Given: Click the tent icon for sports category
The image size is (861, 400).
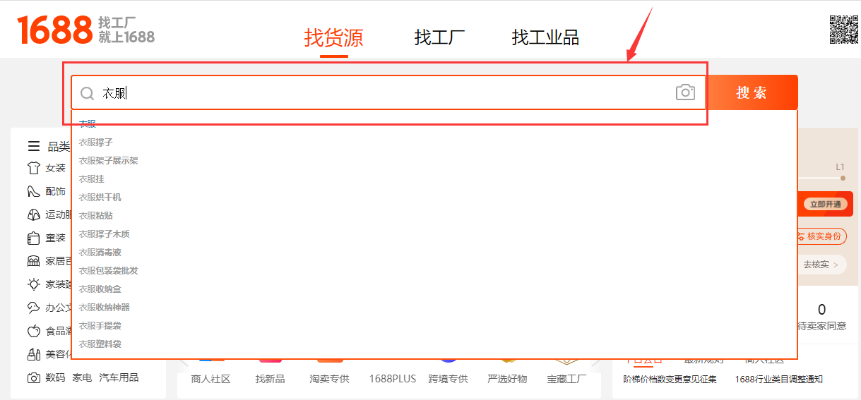Looking at the screenshot, I should click(33, 214).
